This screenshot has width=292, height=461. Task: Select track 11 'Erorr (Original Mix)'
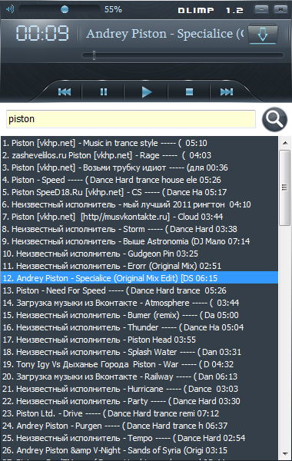(x=139, y=266)
